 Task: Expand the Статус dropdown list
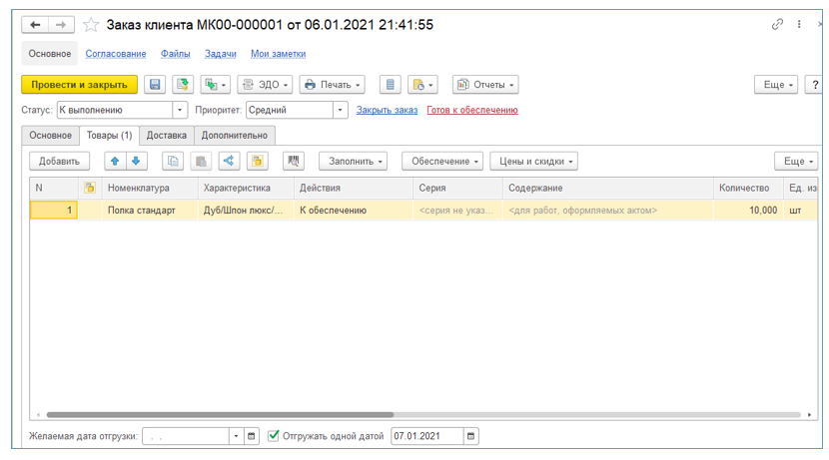tap(180, 110)
